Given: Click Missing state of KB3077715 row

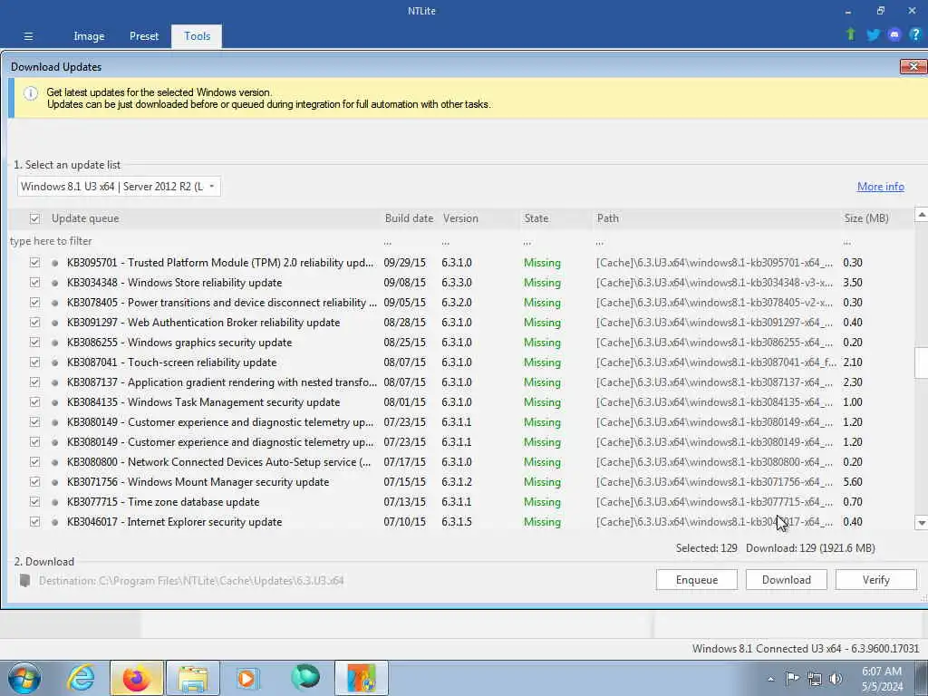Looking at the screenshot, I should (542, 502).
